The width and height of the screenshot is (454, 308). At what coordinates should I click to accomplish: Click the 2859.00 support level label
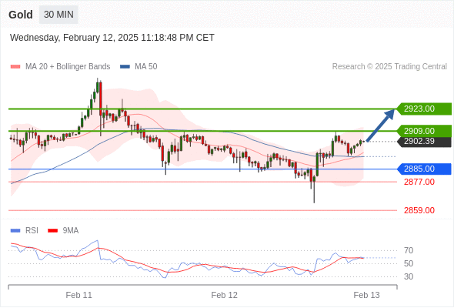click(419, 210)
